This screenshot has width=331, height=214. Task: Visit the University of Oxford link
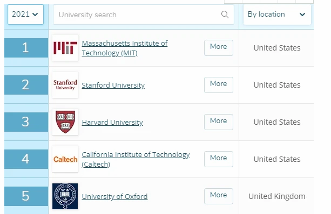point(114,196)
